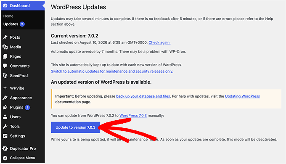Click the Tools wrench icon
286x164 pixels.
[x=5, y=127]
